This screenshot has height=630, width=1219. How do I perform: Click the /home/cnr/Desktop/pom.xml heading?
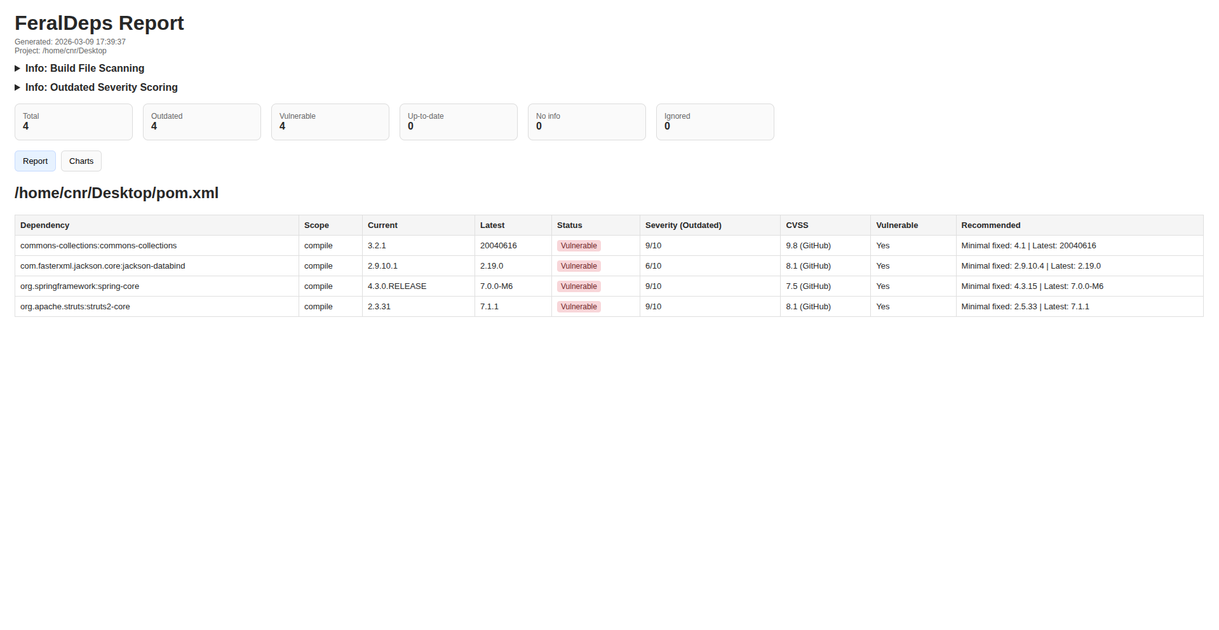117,193
